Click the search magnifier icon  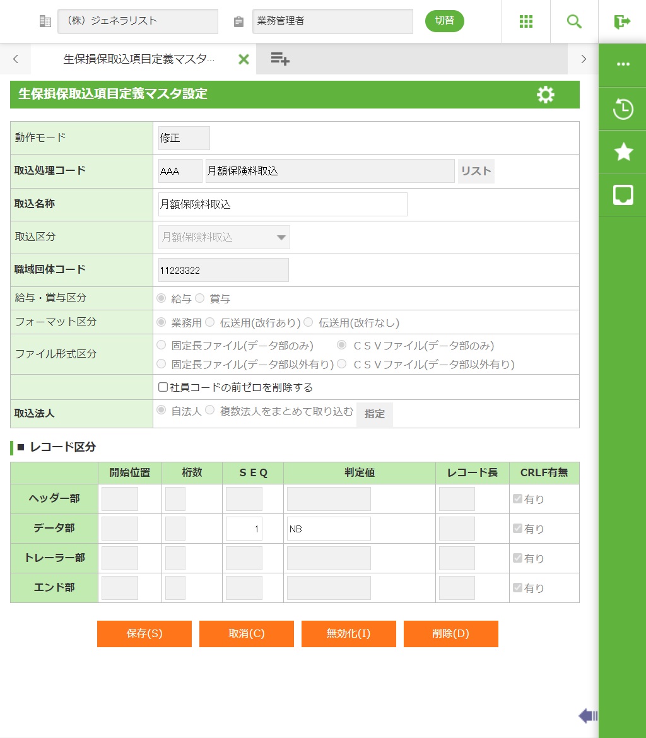click(574, 21)
